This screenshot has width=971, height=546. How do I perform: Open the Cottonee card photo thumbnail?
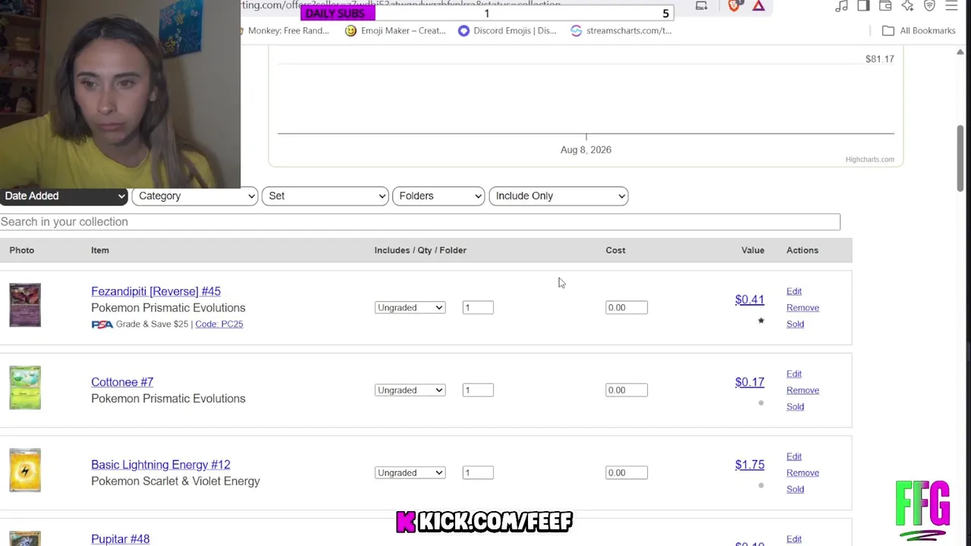(x=25, y=388)
